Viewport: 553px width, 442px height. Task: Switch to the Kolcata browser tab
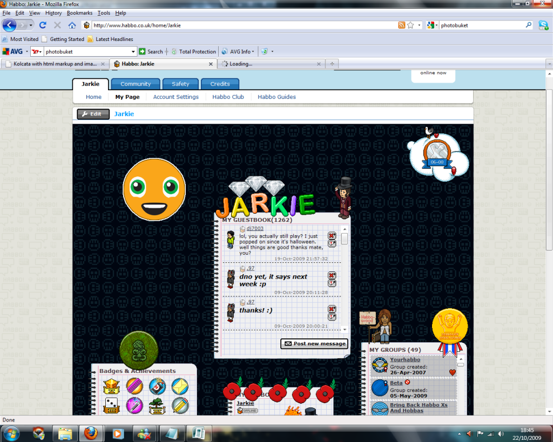point(53,64)
